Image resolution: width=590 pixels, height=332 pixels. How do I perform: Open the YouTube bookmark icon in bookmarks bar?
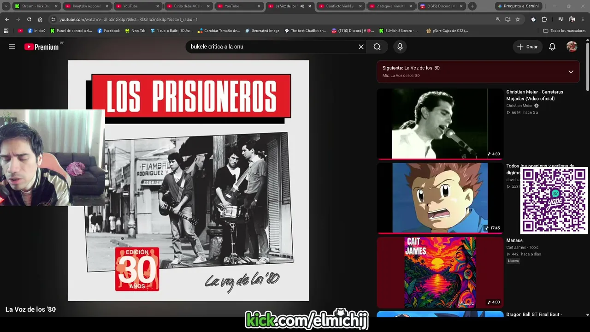(x=20, y=31)
